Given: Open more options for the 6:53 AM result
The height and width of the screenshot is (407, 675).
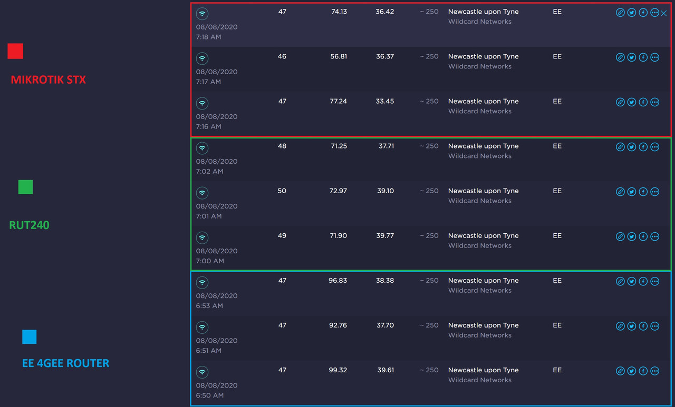Looking at the screenshot, I should pyautogui.click(x=655, y=281).
